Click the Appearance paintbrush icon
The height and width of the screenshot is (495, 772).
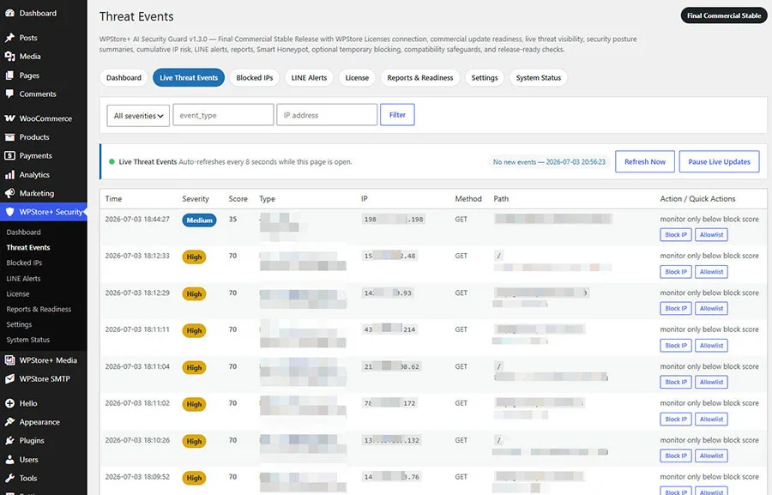[x=9, y=422]
